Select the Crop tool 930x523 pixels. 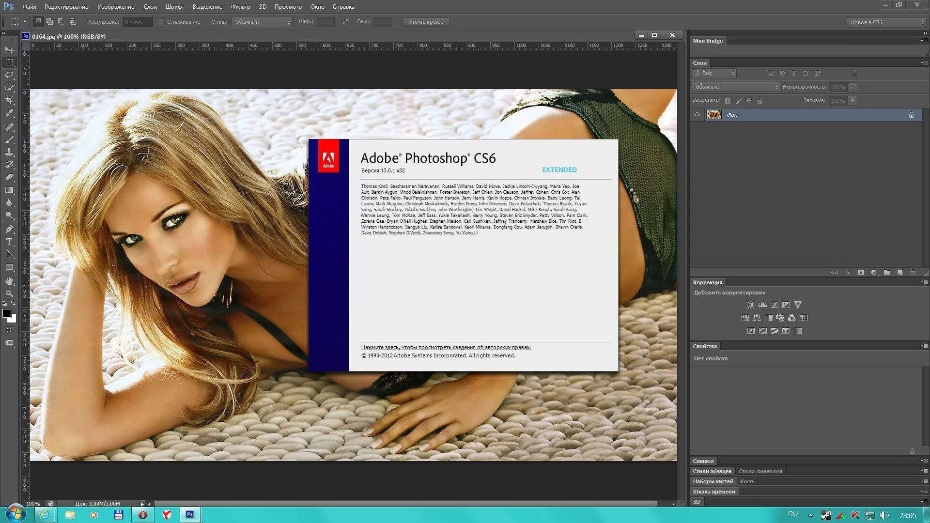(x=9, y=100)
